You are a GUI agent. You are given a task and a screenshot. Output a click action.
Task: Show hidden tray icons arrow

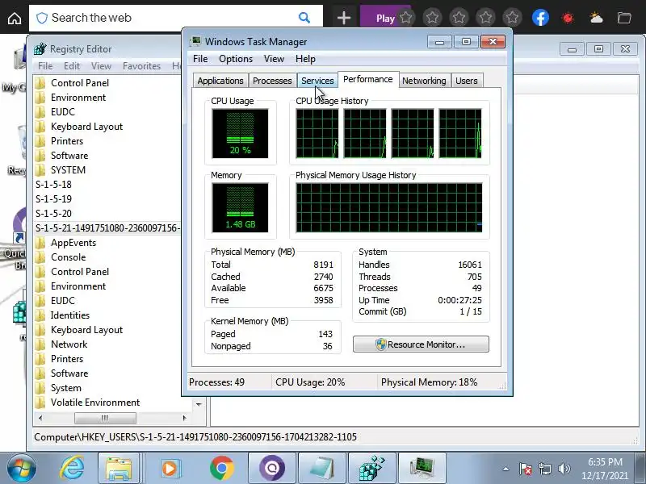(505, 469)
